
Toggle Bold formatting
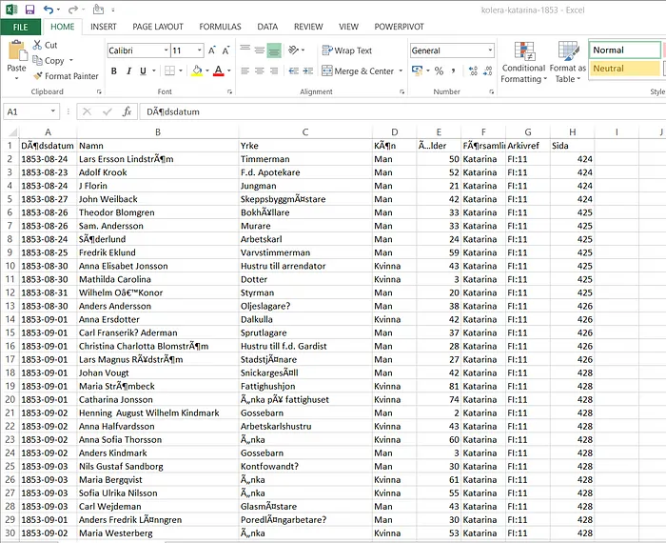[114, 70]
